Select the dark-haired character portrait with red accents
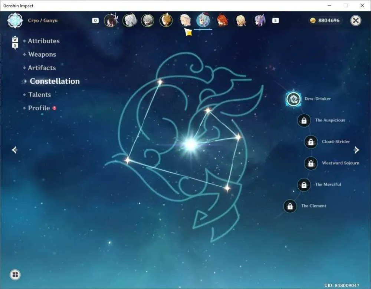The width and height of the screenshot is (371, 289). point(111,20)
